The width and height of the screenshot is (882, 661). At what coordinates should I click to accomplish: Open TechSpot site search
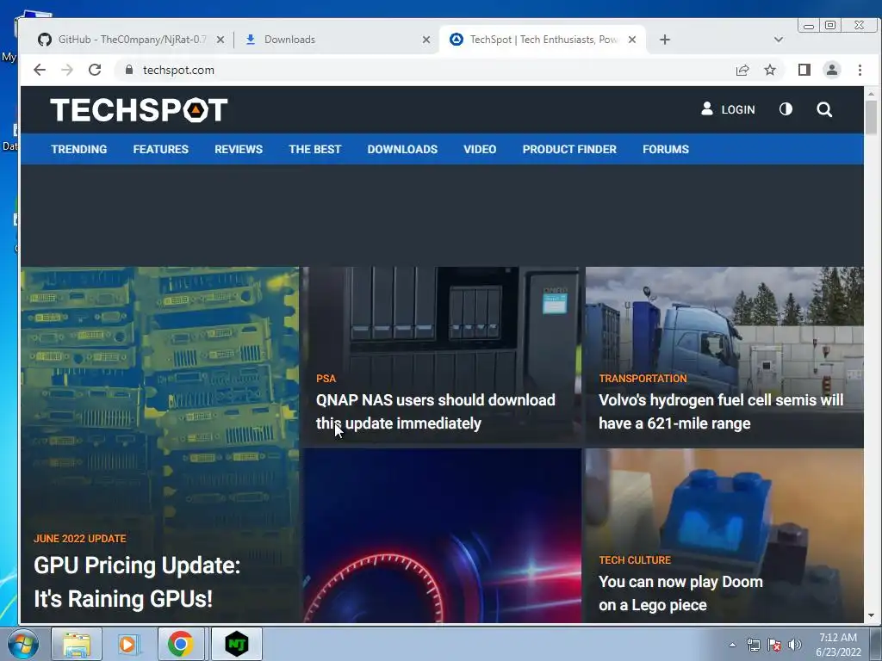point(824,109)
